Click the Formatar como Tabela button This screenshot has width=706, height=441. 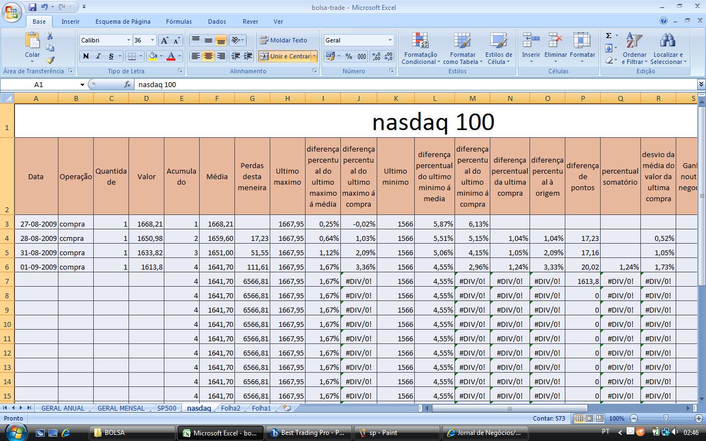462,49
